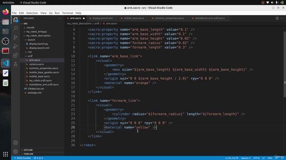Click my_robot_description in breadcrumb
Image resolution: width=286 pixels, height=160 pixels.
[x=79, y=24]
